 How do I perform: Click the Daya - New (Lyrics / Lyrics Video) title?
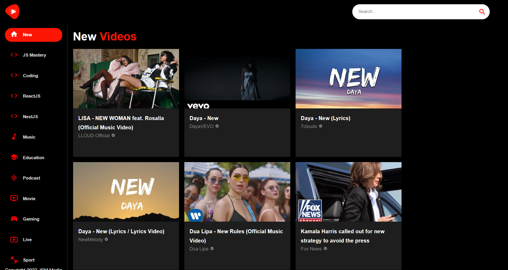(x=121, y=231)
